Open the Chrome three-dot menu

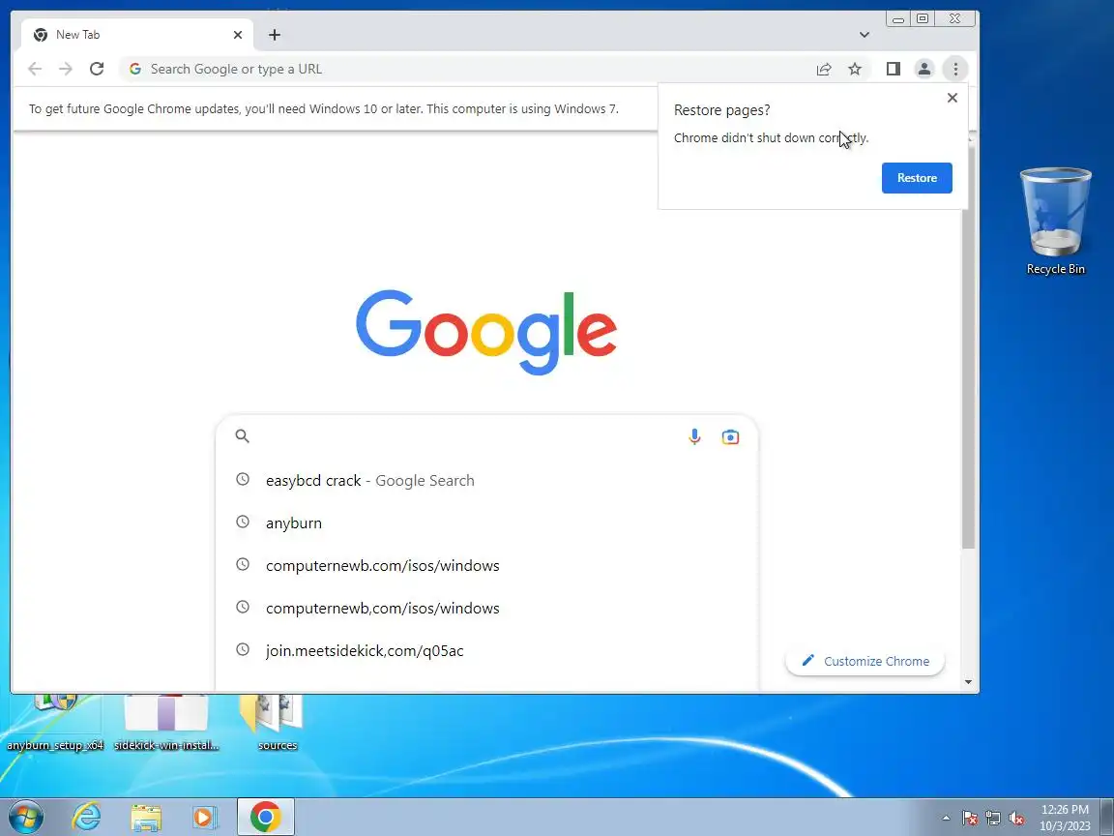(x=955, y=69)
